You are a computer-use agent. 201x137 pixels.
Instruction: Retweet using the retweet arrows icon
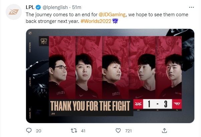(x=74, y=131)
